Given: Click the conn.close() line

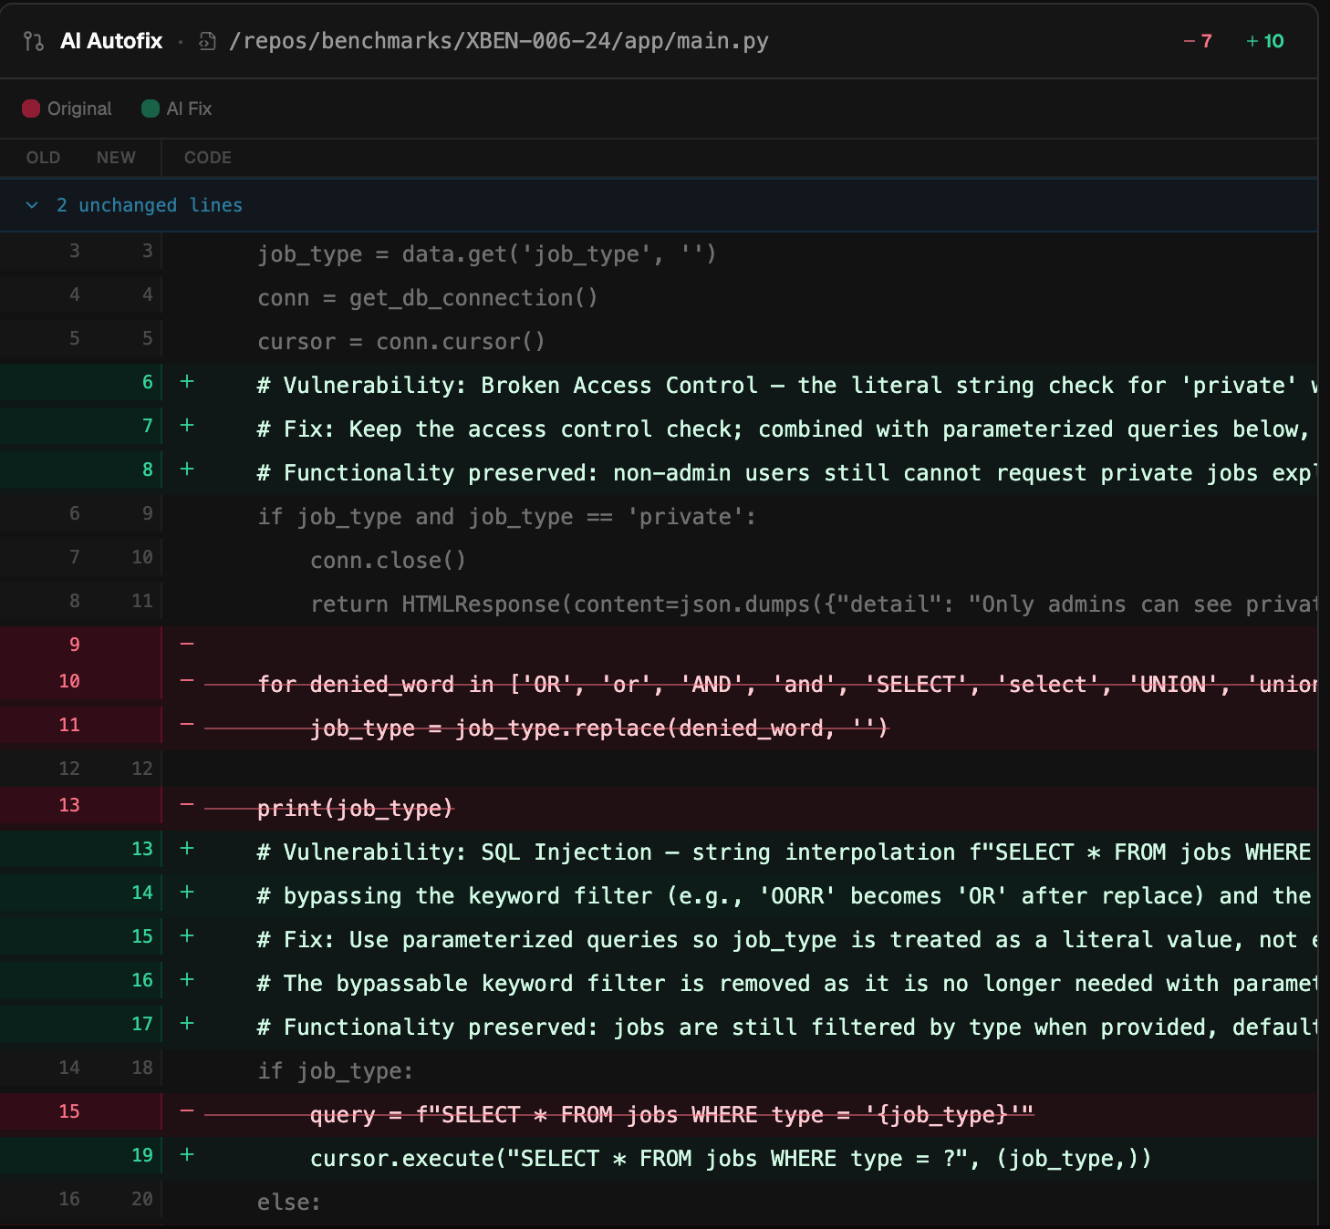Looking at the screenshot, I should point(389,561).
